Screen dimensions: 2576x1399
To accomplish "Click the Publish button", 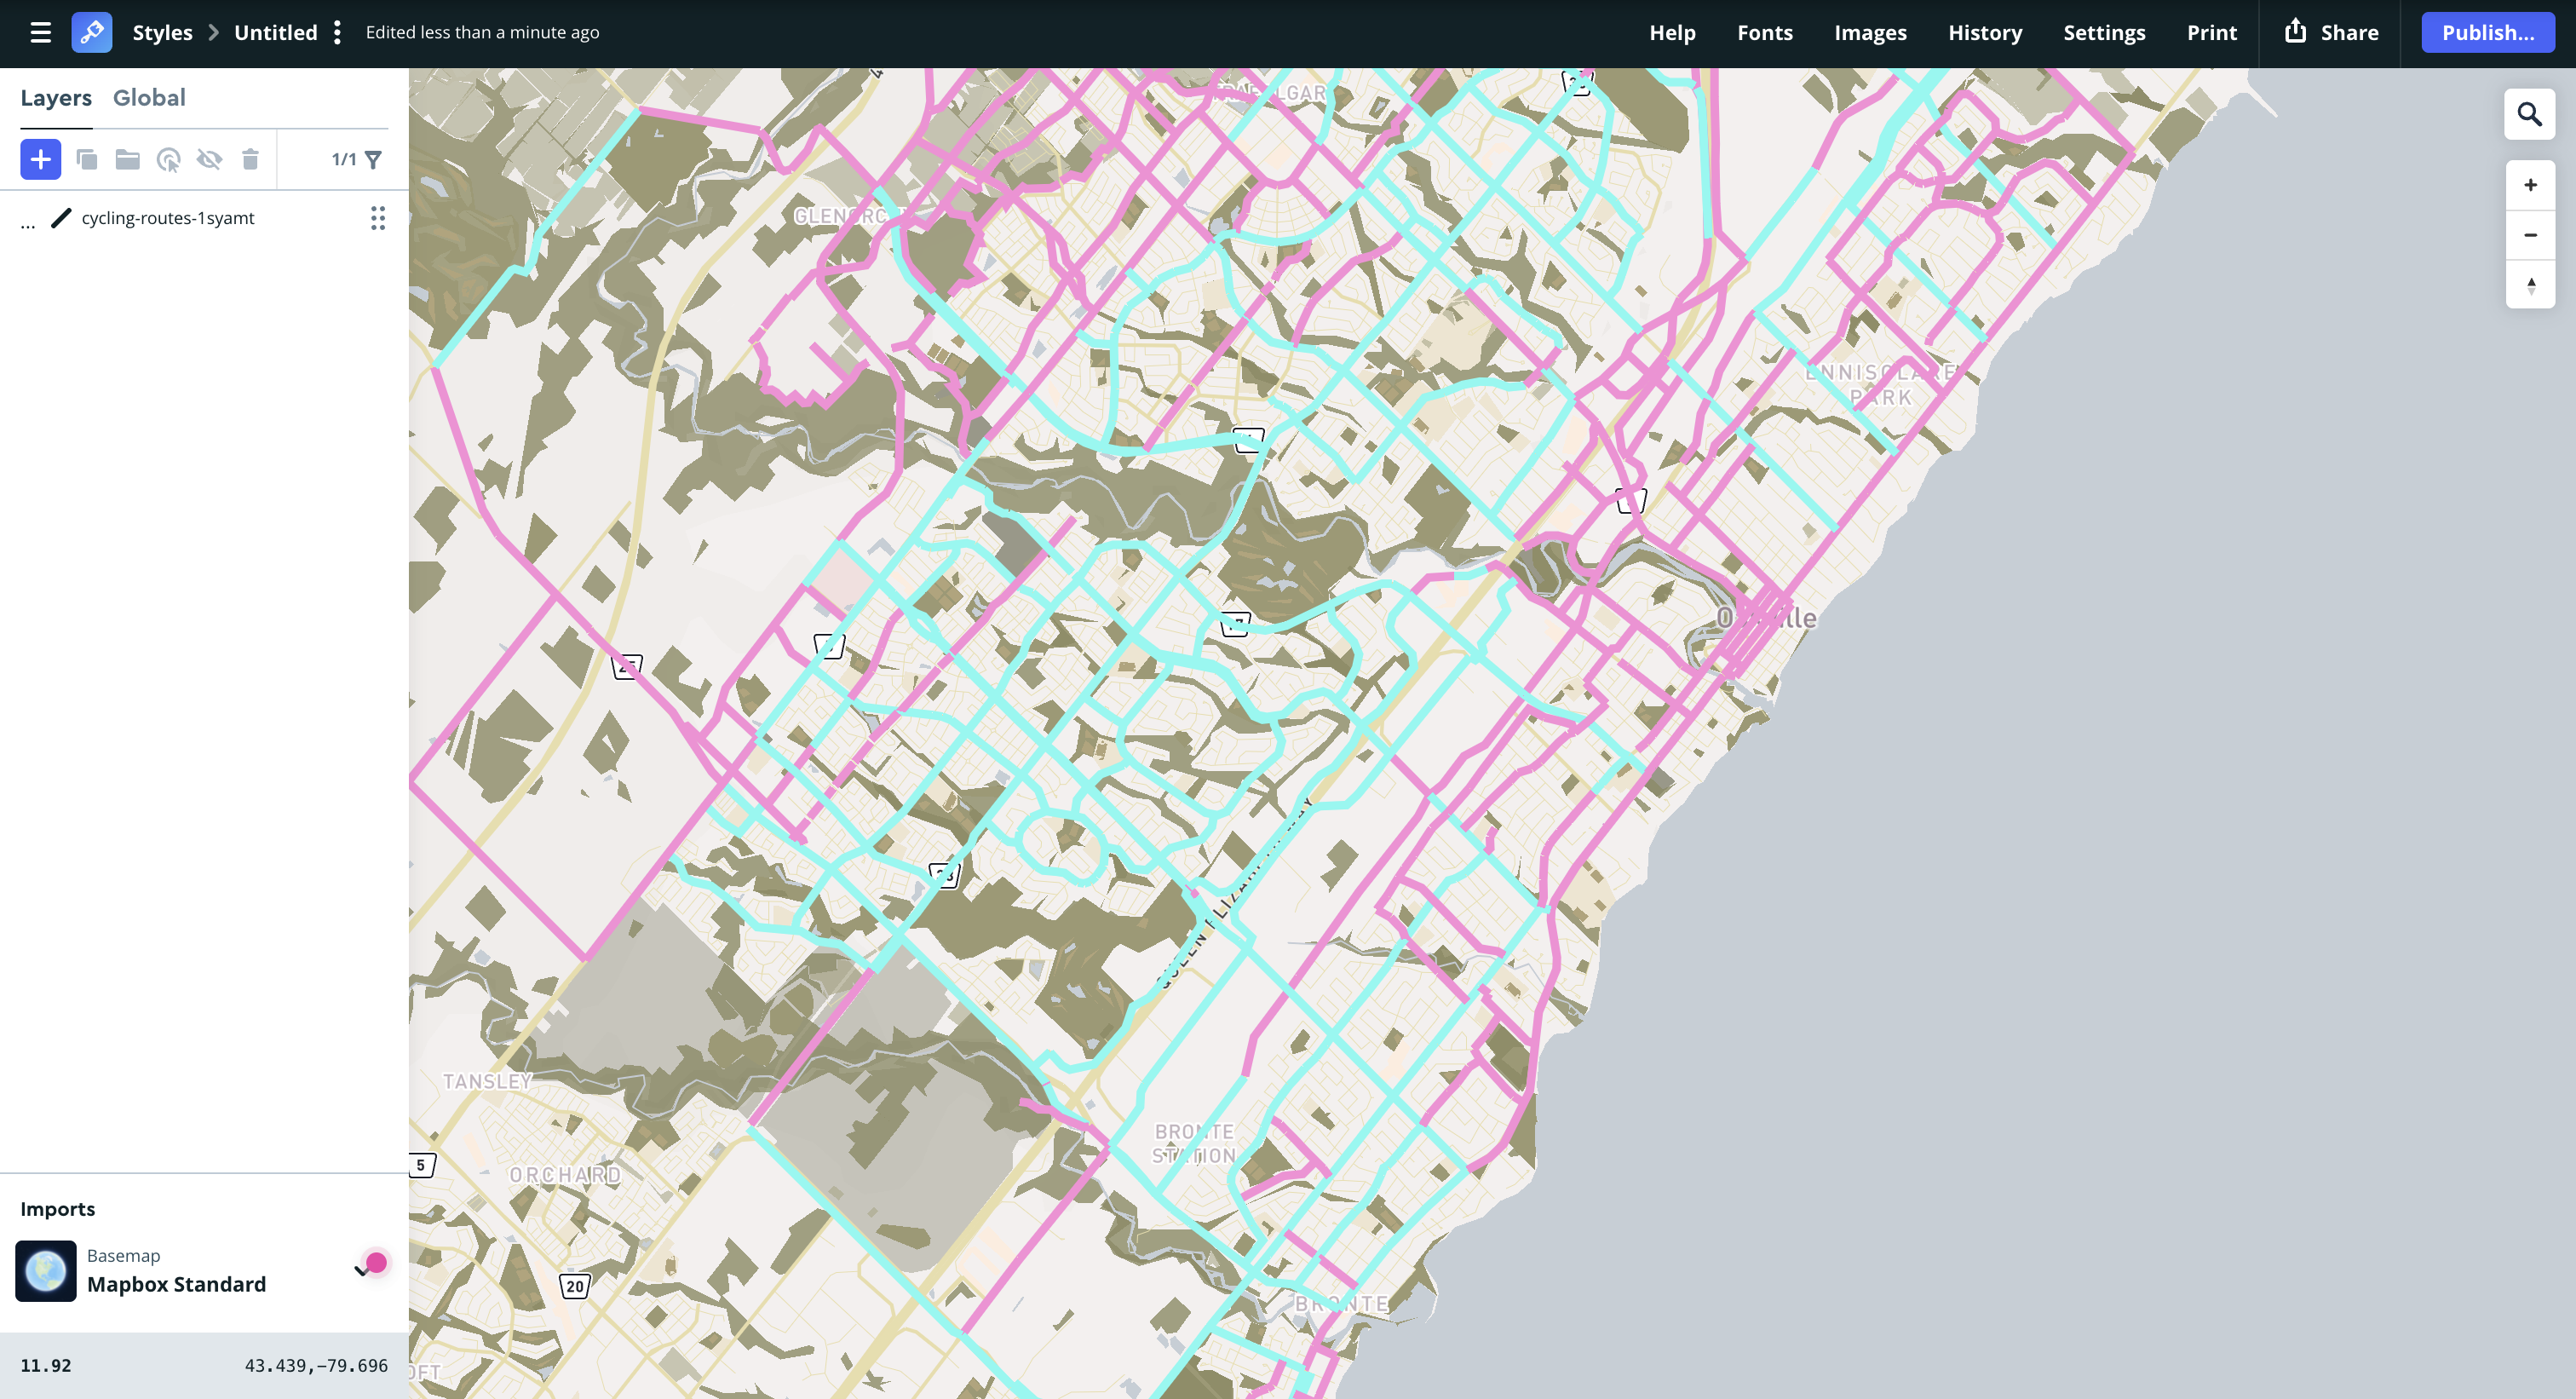I will [2488, 32].
